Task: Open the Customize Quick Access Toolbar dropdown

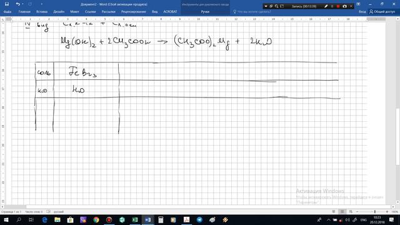Action: click(42, 4)
